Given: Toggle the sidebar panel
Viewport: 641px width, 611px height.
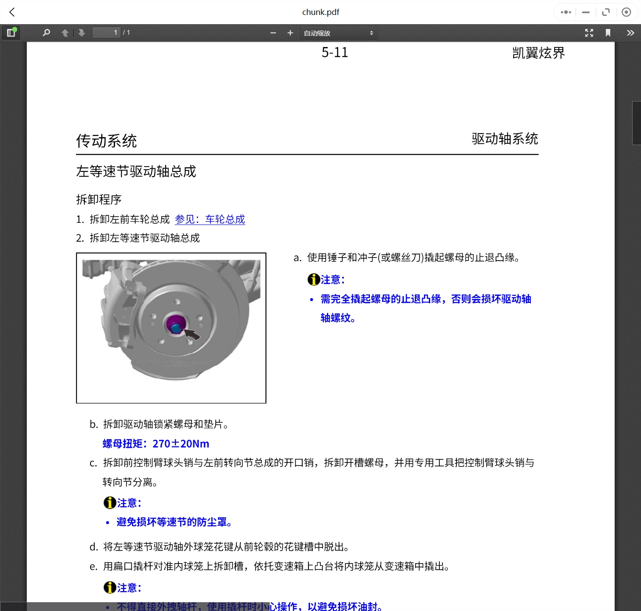Looking at the screenshot, I should click(11, 32).
